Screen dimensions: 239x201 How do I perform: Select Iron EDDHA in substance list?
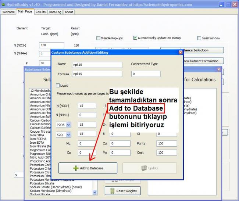tap(38, 139)
